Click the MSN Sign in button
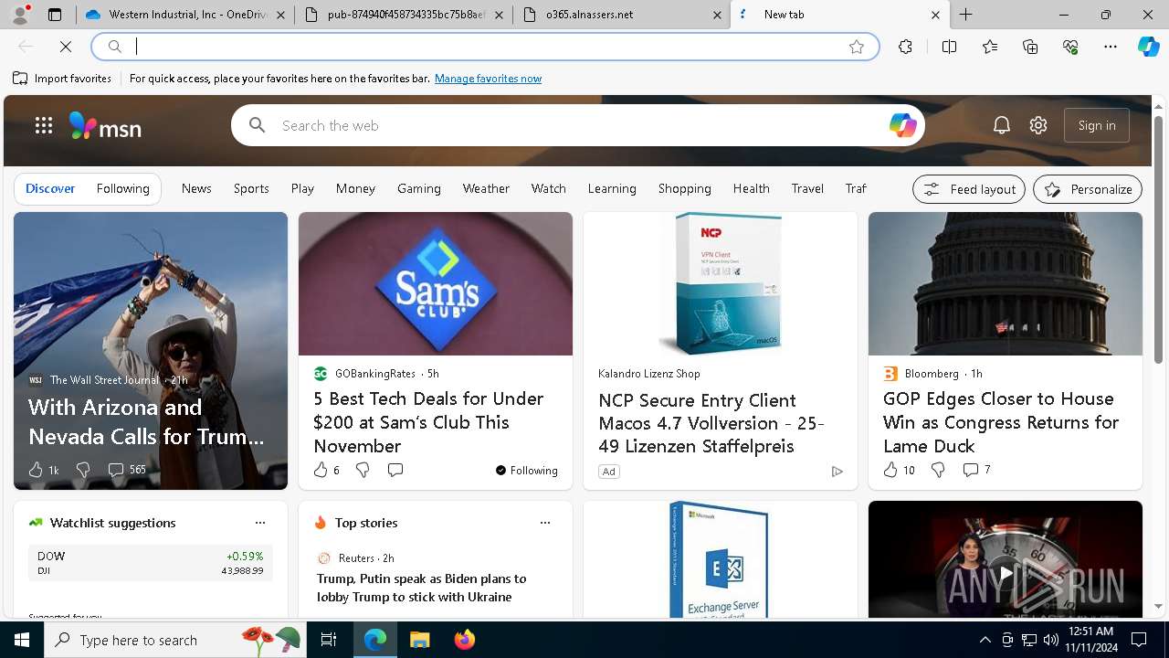This screenshot has width=1169, height=658. click(1097, 125)
